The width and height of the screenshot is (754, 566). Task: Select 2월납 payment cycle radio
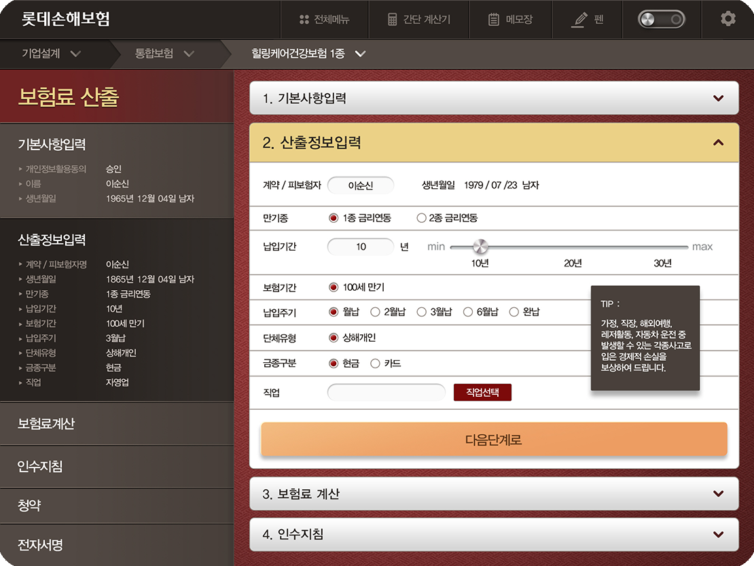coord(375,312)
